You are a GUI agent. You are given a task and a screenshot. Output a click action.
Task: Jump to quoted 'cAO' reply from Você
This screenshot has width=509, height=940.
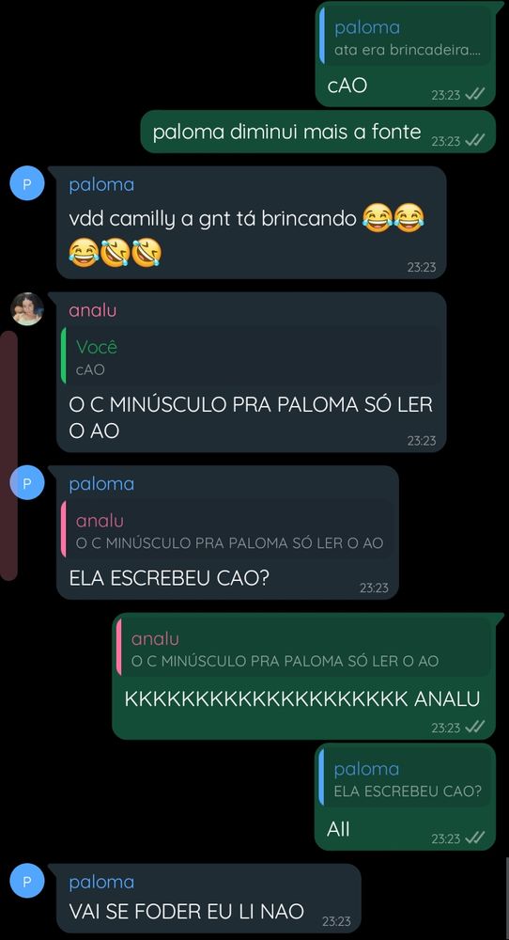point(252,358)
